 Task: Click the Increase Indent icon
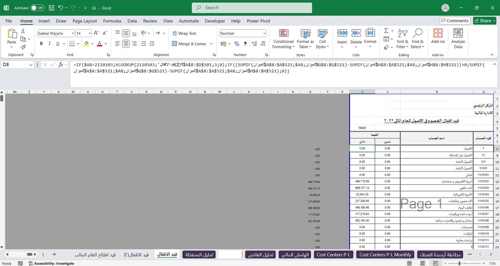tap(152, 44)
